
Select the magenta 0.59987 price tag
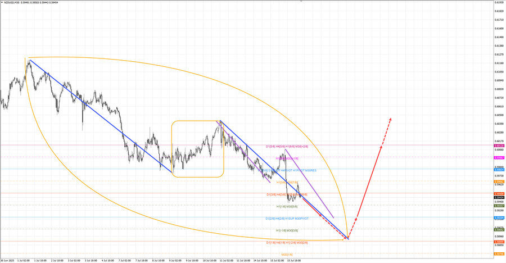coord(499,157)
